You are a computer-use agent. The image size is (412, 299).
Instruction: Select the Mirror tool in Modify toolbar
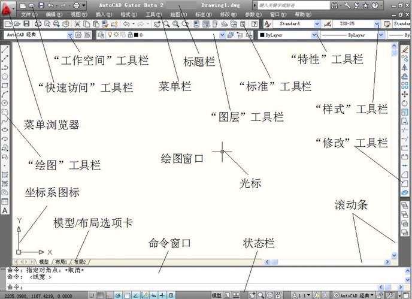pos(405,67)
